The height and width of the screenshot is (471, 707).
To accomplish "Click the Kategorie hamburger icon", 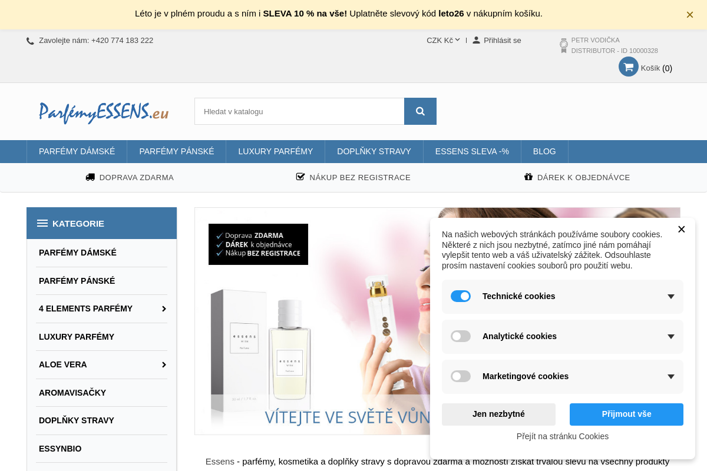I will click(x=42, y=223).
